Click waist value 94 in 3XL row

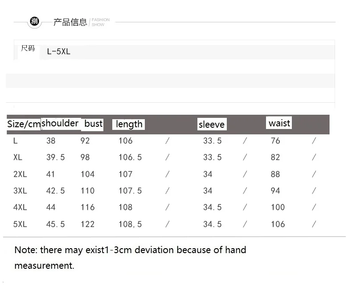tap(275, 191)
